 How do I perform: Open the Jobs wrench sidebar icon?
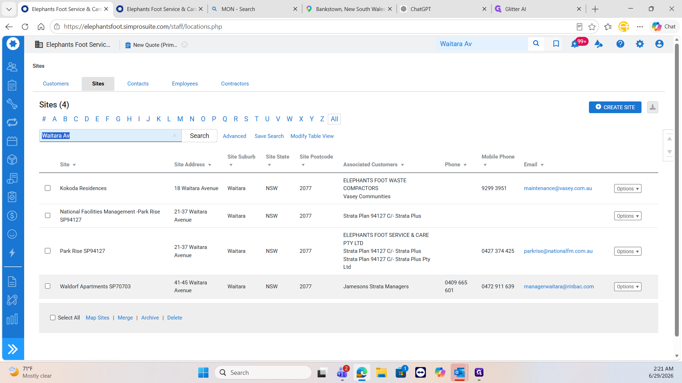pos(12,104)
